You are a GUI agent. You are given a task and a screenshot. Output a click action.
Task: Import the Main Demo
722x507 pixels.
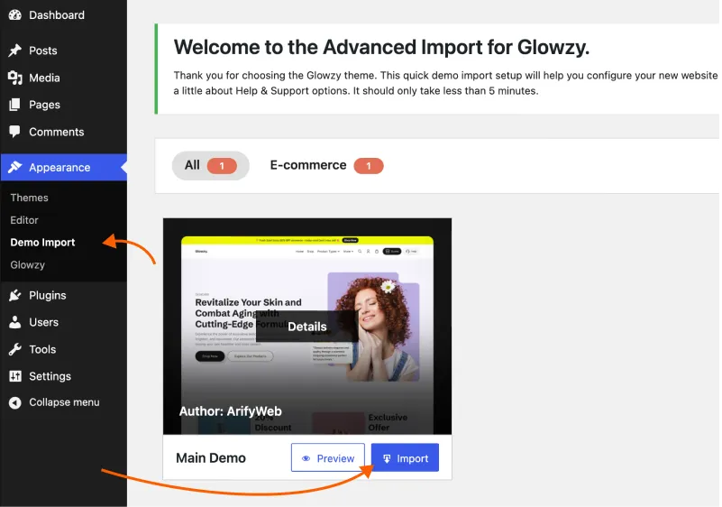pos(406,457)
